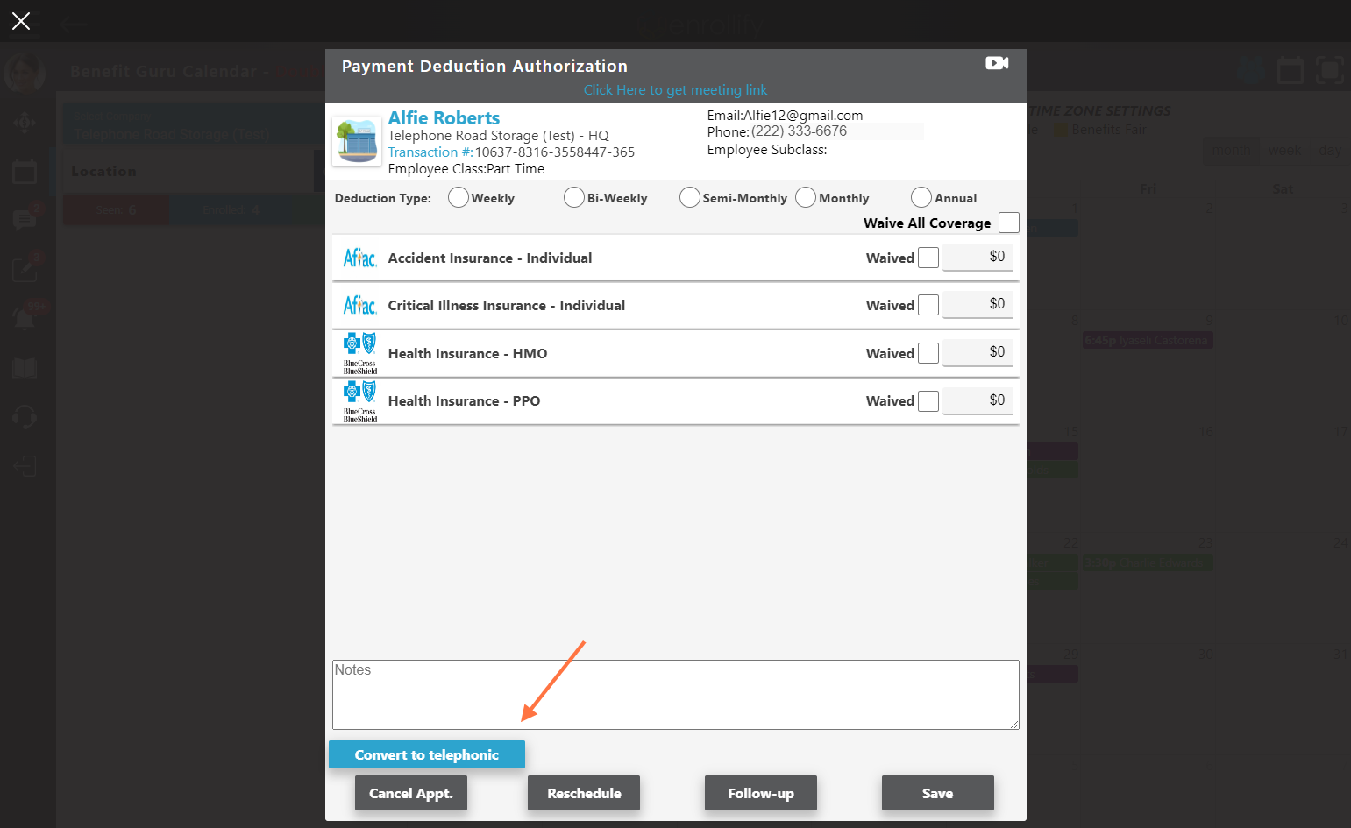The height and width of the screenshot is (828, 1351).
Task: Select the Semi-Monthly deduction type
Action: (690, 197)
